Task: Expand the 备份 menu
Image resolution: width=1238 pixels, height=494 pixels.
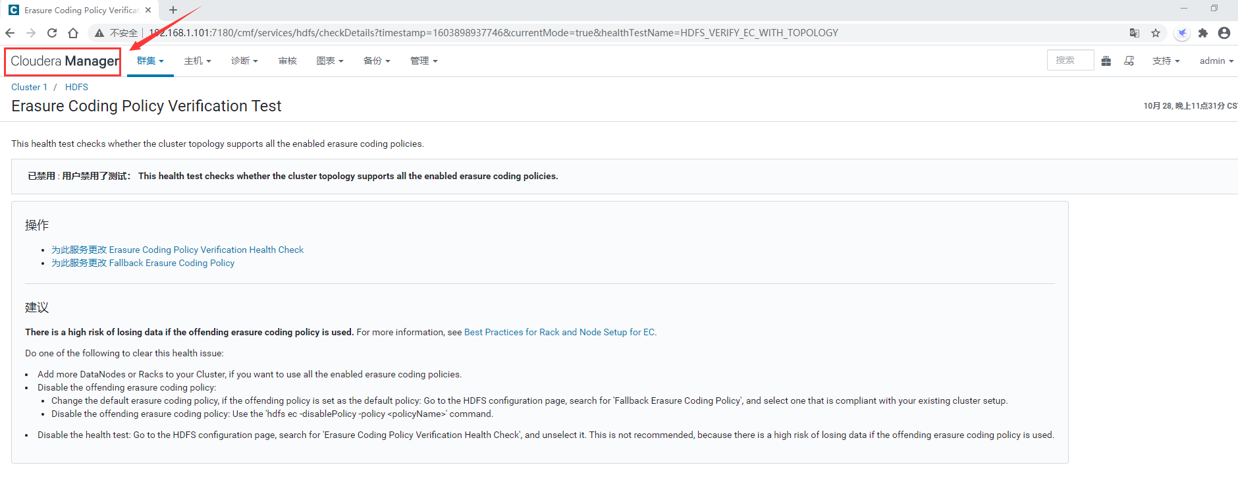Action: [x=377, y=61]
